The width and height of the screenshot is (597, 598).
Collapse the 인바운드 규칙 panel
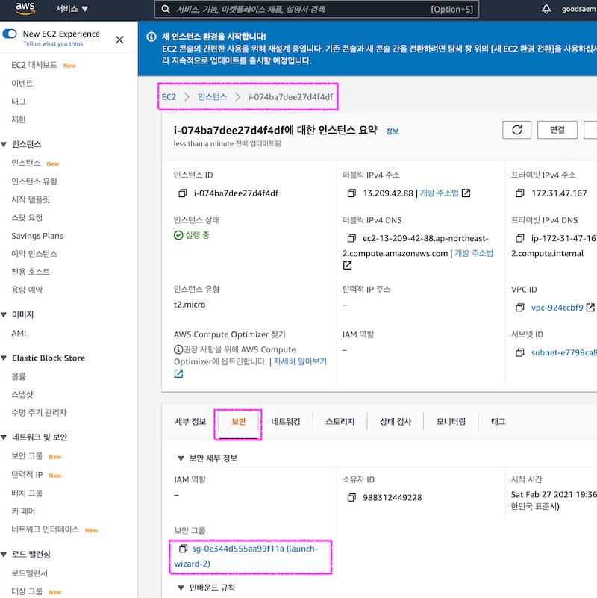tap(181, 588)
